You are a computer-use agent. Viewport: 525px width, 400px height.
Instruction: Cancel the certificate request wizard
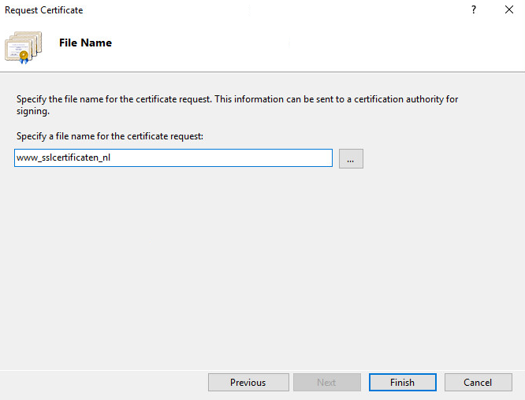coord(478,383)
